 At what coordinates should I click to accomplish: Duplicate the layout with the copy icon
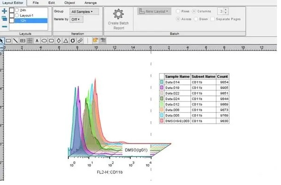[4, 19]
